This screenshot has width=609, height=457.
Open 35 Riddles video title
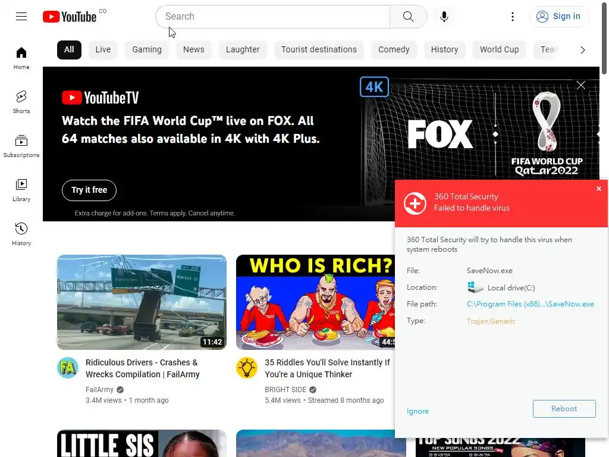327,368
